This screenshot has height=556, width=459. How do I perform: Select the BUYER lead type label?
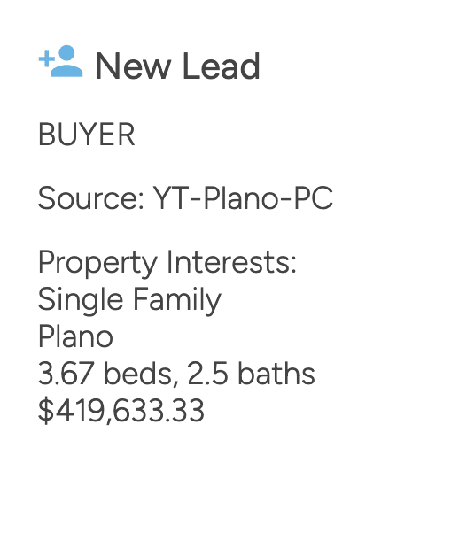(87, 135)
